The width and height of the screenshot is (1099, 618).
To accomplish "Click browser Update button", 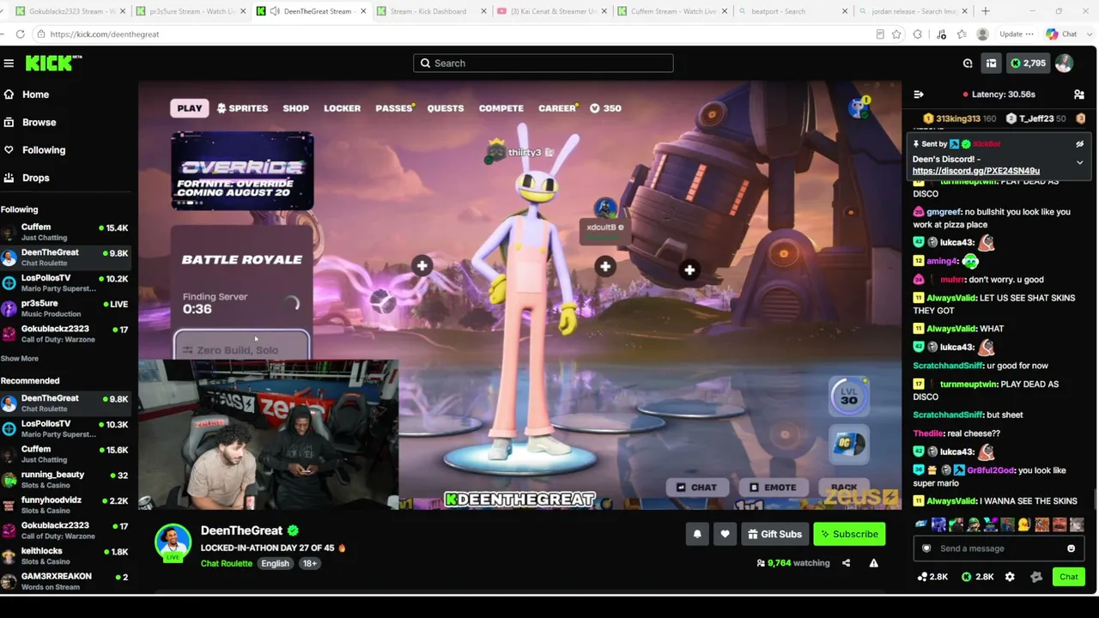I will (x=1016, y=34).
